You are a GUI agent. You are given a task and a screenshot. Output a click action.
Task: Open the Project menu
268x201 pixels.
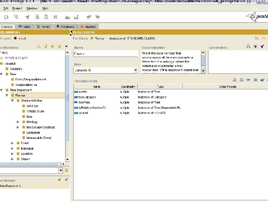(16, 8)
